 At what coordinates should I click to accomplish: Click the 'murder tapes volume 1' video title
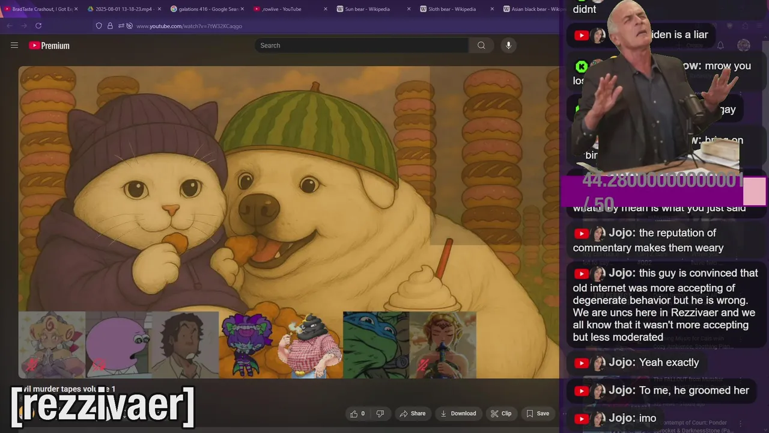67,389
